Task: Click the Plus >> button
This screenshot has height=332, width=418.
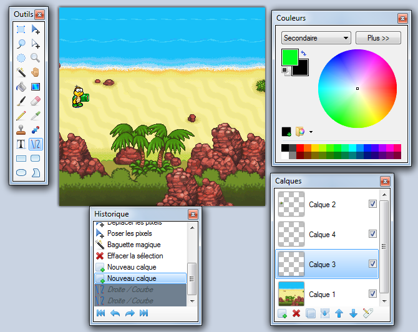Action: pos(378,38)
